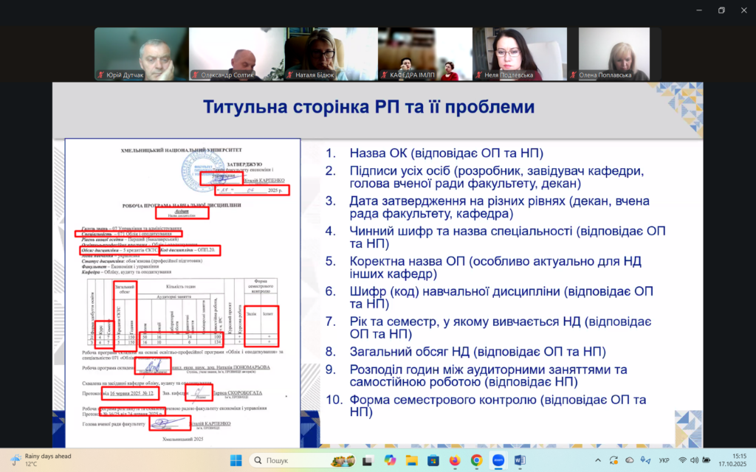Open Microsoft Store from the taskbar
Image resolution: width=756 pixels, height=472 pixels.
pos(433,460)
